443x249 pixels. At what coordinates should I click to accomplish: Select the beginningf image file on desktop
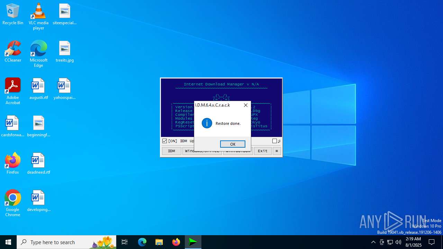click(38, 126)
